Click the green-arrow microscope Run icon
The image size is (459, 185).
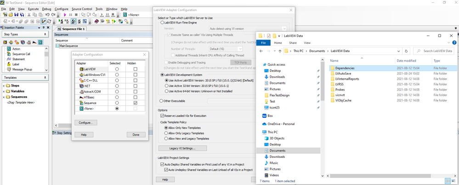point(61,22)
